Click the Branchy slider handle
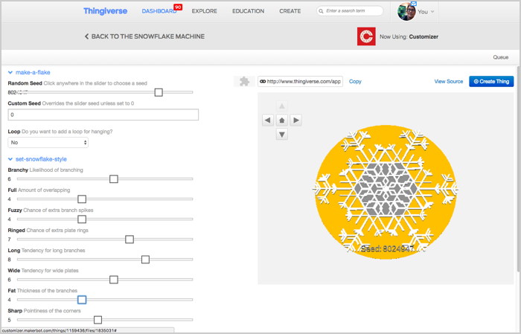This screenshot has width=521, height=334. [x=114, y=179]
